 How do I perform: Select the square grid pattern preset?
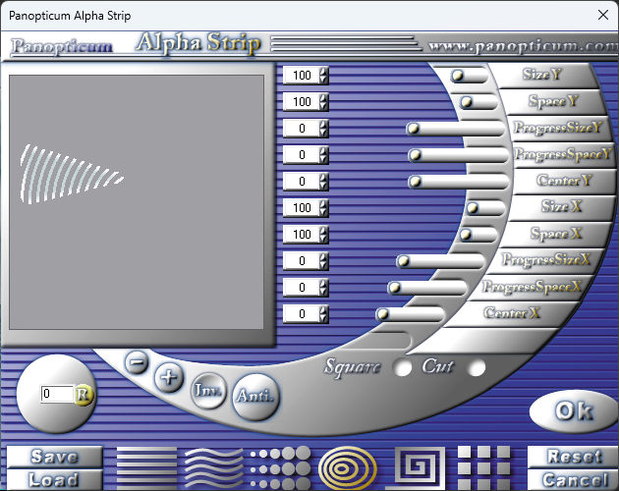483,468
